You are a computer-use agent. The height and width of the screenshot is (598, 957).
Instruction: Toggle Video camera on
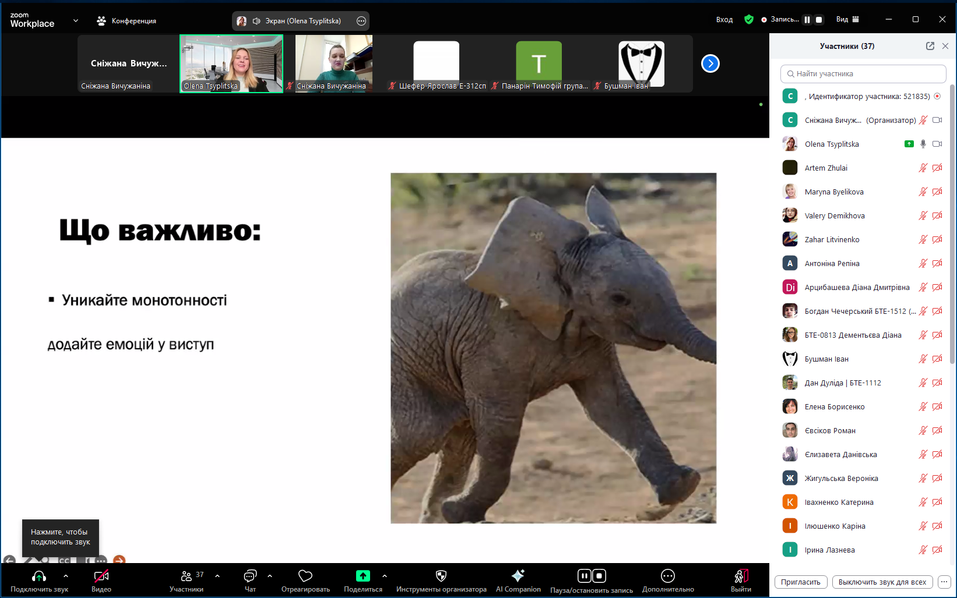(x=101, y=576)
